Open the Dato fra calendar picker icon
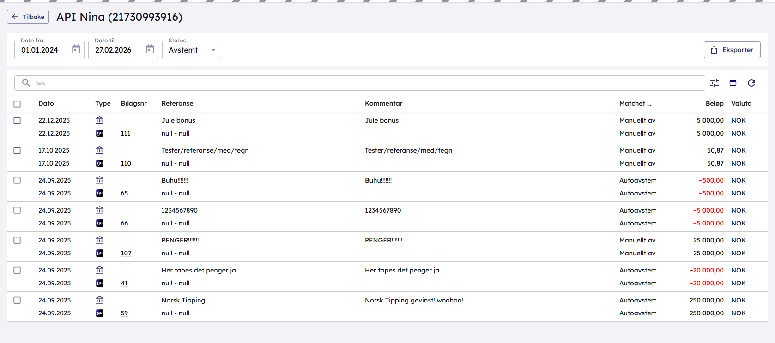The width and height of the screenshot is (775, 343). (x=76, y=49)
